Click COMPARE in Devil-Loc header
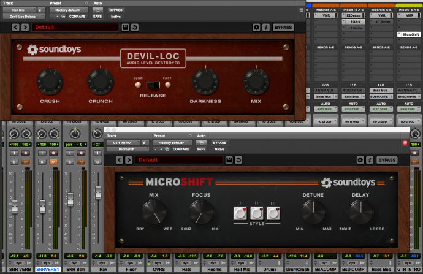 click(x=77, y=17)
